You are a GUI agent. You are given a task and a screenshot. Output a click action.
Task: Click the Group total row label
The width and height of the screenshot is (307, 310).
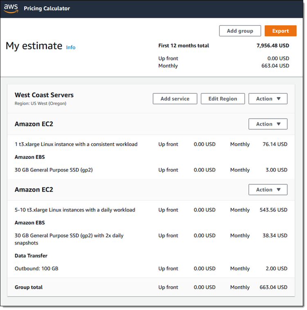tap(29, 287)
